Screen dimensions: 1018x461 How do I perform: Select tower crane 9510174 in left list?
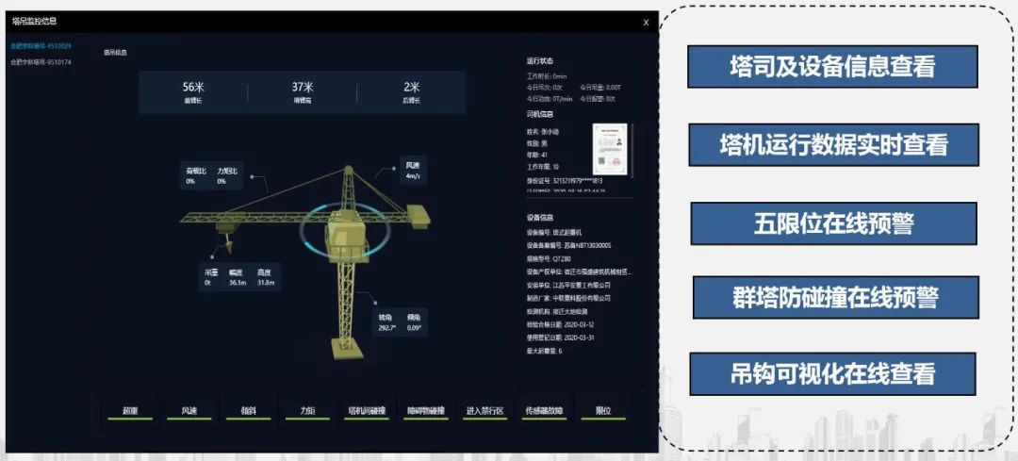pos(41,62)
